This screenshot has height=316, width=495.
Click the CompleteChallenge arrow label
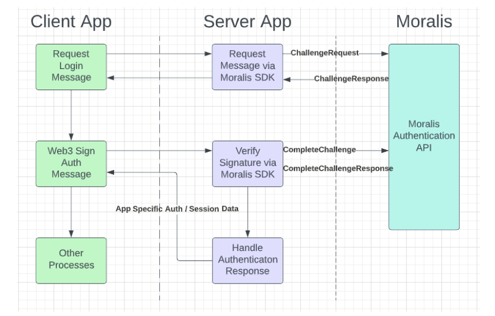pos(319,149)
